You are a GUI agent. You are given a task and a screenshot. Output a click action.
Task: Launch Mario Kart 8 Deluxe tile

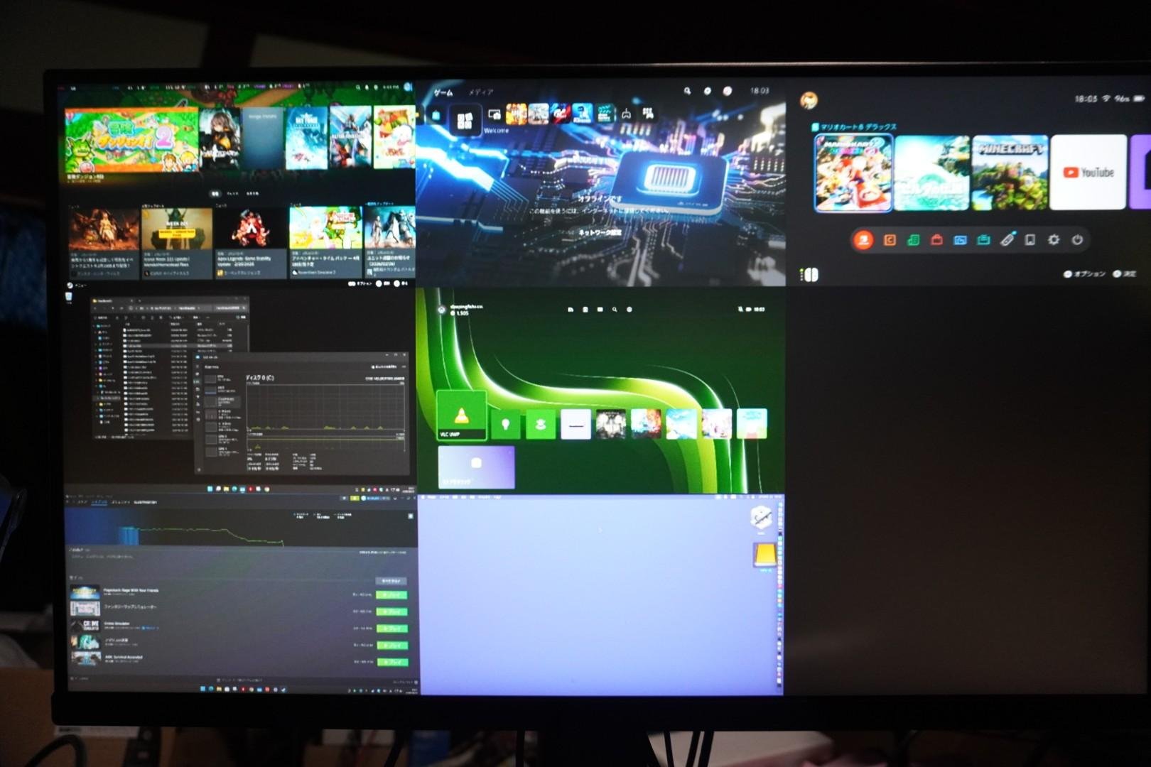point(853,173)
